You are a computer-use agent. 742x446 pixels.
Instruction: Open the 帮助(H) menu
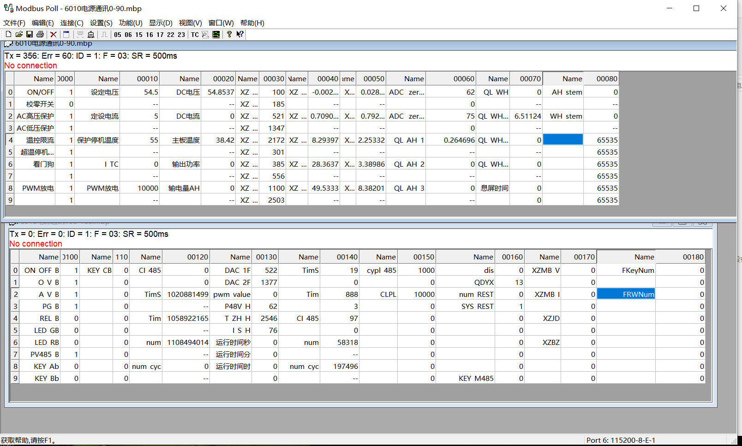pyautogui.click(x=252, y=23)
